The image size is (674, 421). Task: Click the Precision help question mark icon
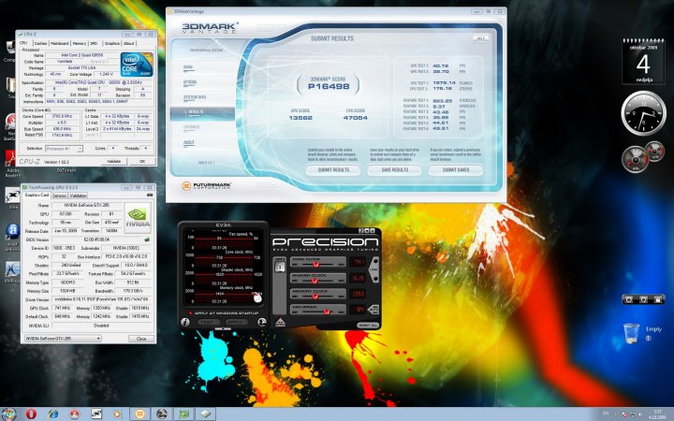tap(360, 231)
